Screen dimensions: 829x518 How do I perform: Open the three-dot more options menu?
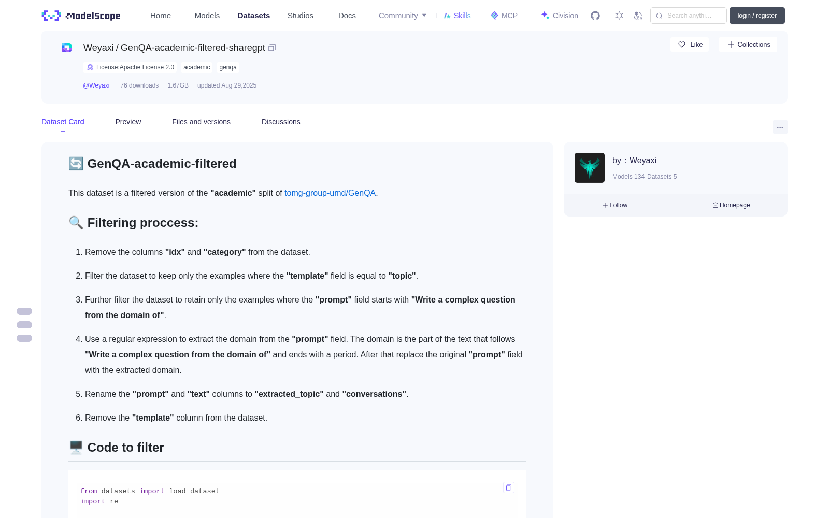[780, 127]
